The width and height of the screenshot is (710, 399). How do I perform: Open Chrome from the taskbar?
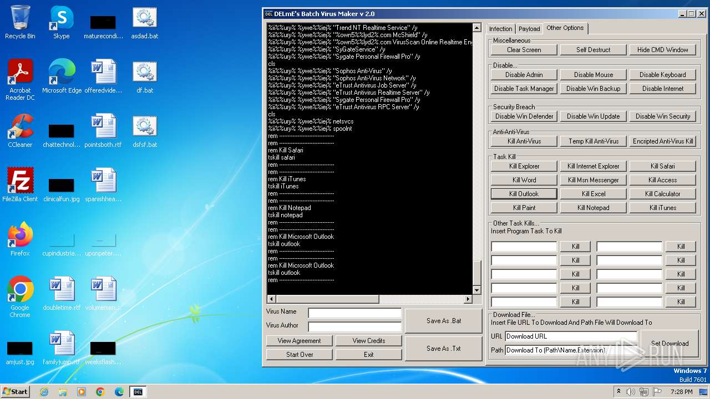click(x=100, y=392)
